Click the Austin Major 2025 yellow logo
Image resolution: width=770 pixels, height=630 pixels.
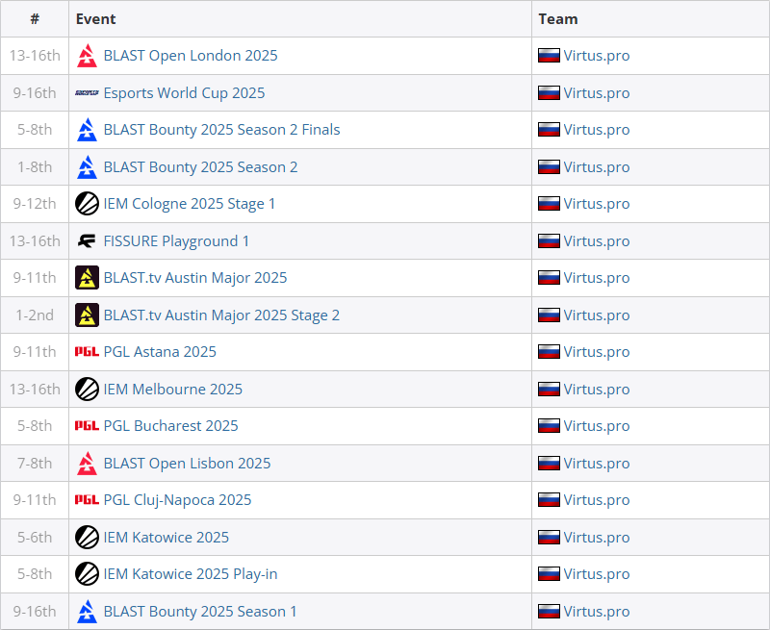coord(87,278)
